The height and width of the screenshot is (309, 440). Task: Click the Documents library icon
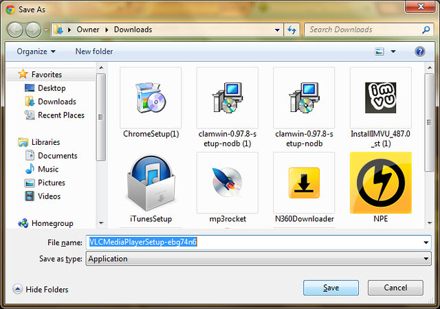(x=30, y=156)
